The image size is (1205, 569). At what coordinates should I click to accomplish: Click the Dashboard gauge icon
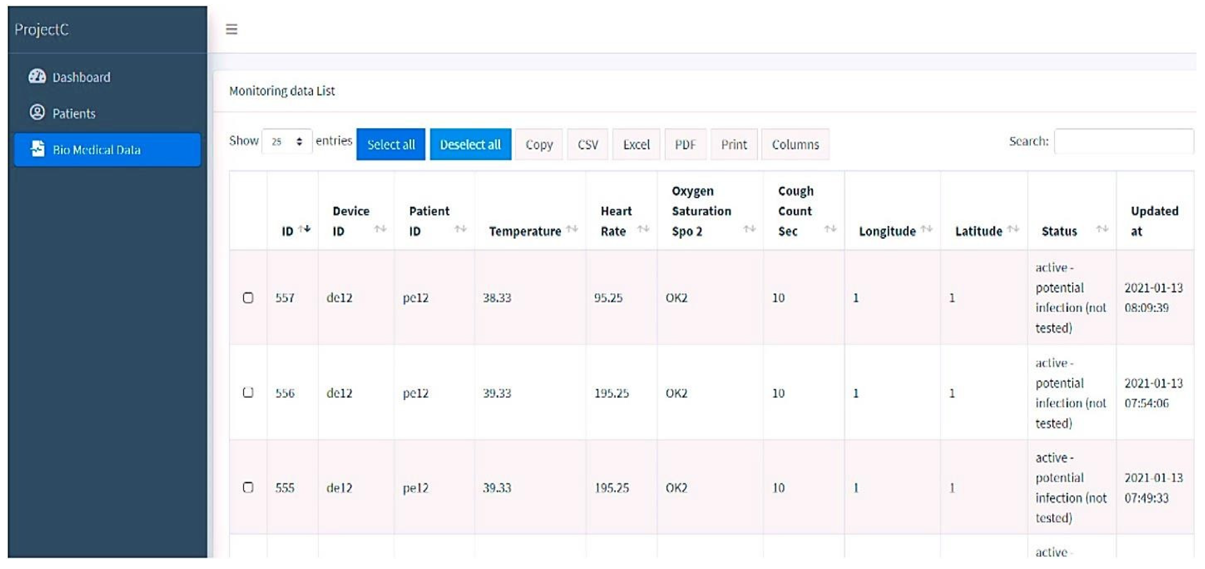coord(37,76)
